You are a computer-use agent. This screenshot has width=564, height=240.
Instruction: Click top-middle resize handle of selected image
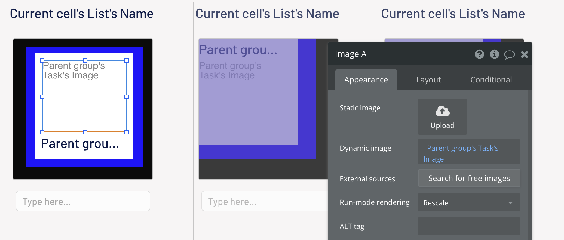click(85, 60)
